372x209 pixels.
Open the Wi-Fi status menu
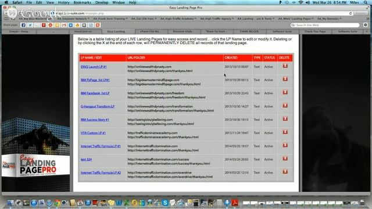click(x=301, y=2)
